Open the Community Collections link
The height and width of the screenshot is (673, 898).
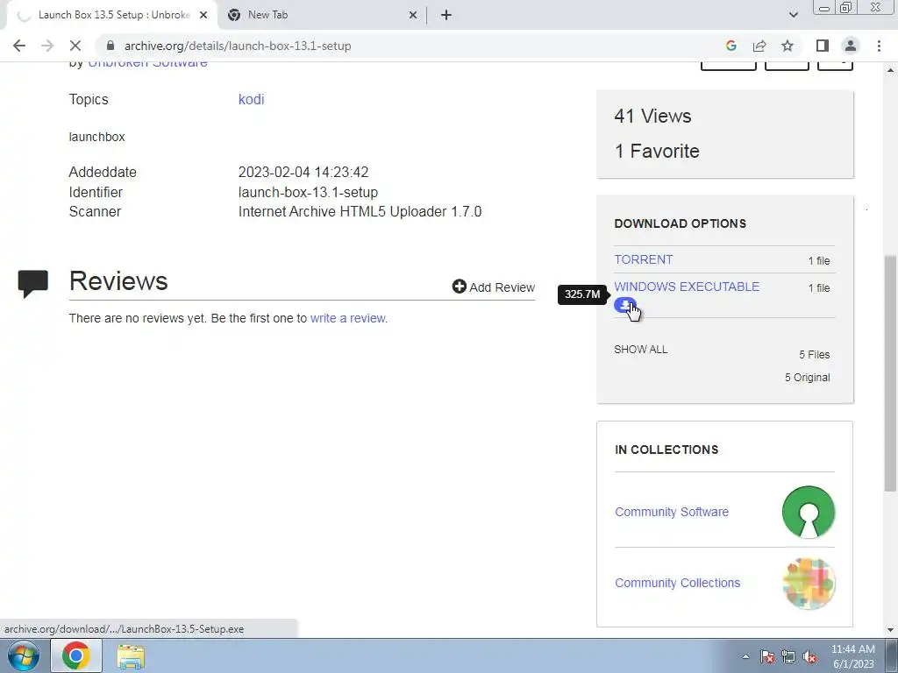[x=678, y=583]
